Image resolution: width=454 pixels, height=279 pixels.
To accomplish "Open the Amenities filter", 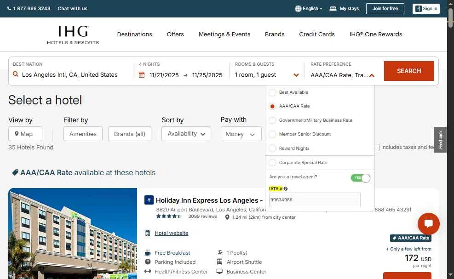I will (x=83, y=134).
